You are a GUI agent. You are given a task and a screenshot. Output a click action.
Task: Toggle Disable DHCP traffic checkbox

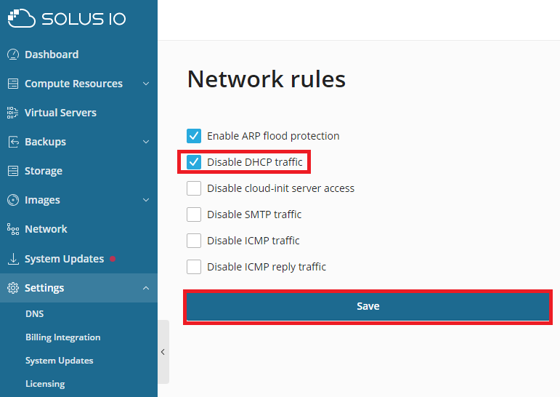click(194, 162)
